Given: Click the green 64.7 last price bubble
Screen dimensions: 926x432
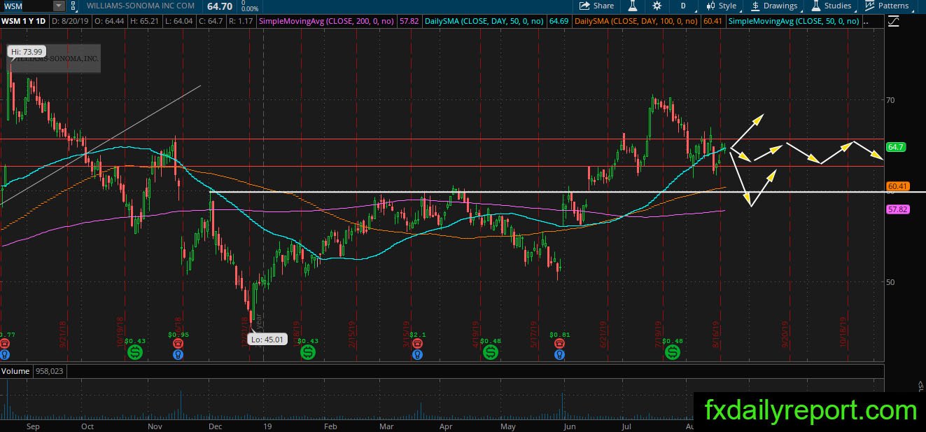Looking at the screenshot, I should [x=897, y=147].
